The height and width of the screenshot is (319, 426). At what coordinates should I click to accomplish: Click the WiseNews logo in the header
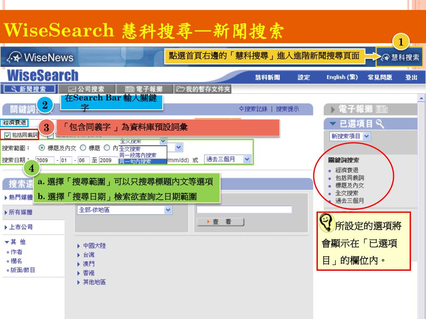(x=40, y=57)
